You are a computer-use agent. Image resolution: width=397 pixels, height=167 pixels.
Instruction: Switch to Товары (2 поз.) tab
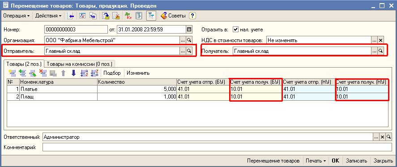pyautogui.click(x=24, y=64)
